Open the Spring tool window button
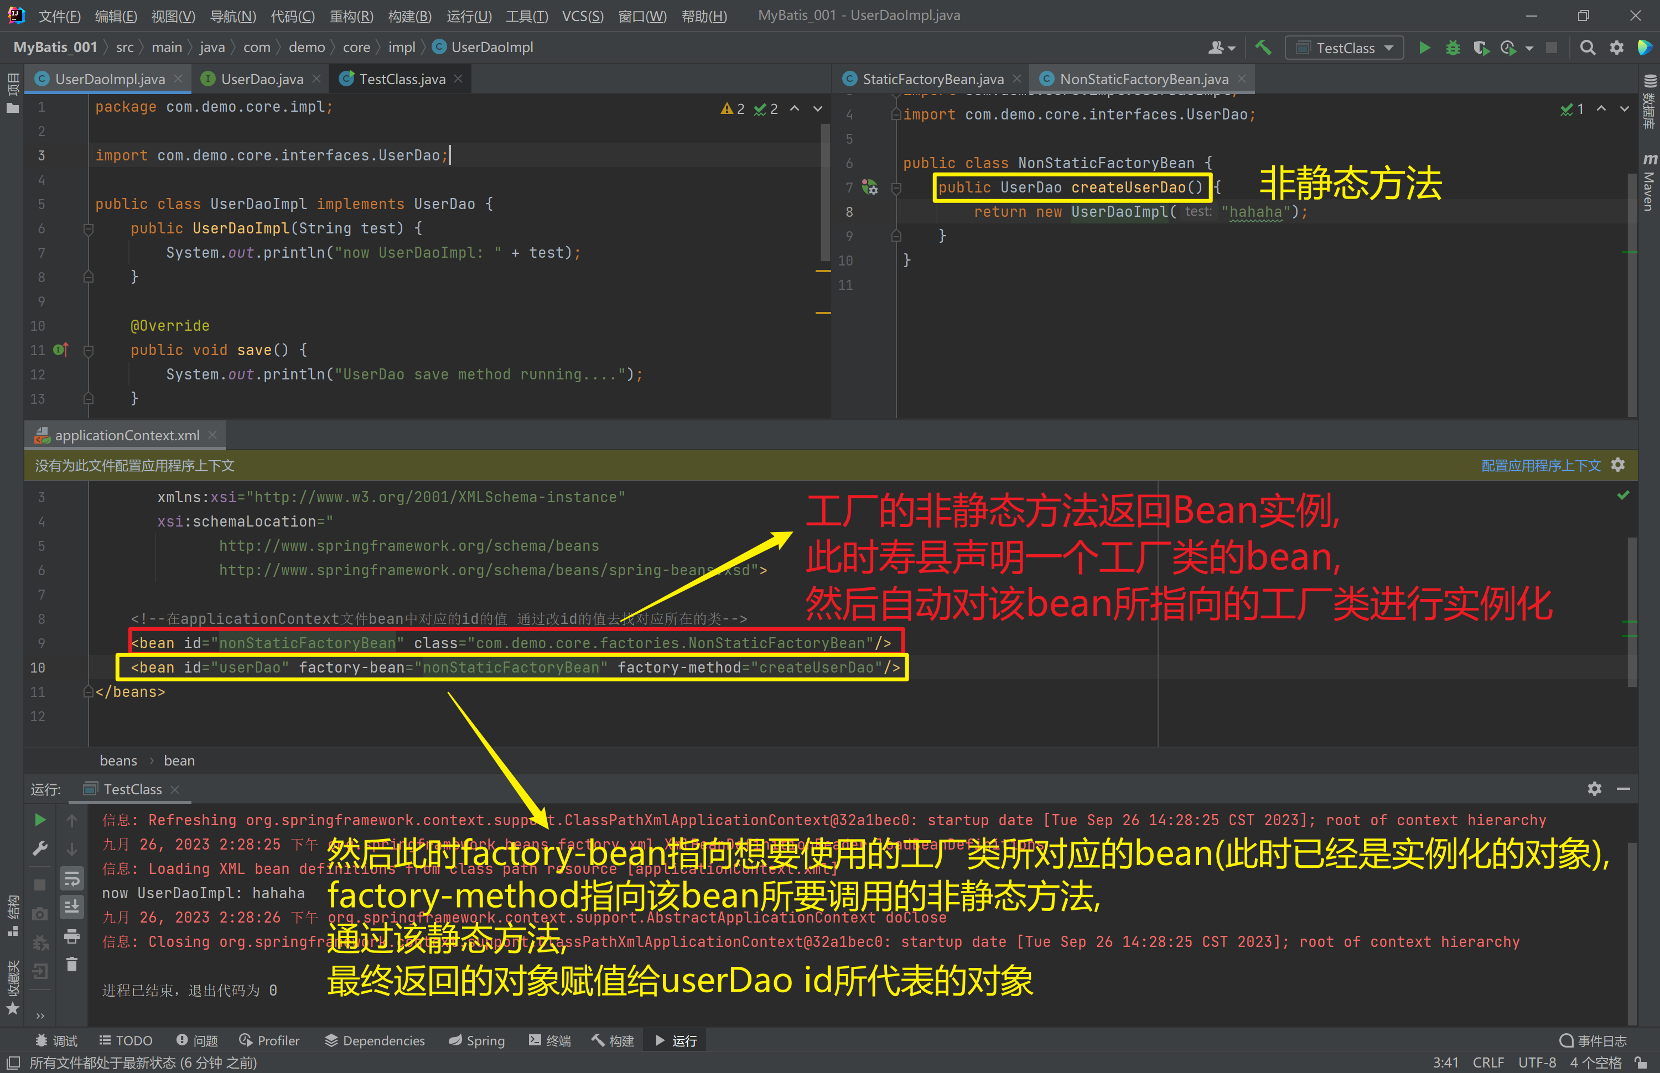 [476, 1040]
